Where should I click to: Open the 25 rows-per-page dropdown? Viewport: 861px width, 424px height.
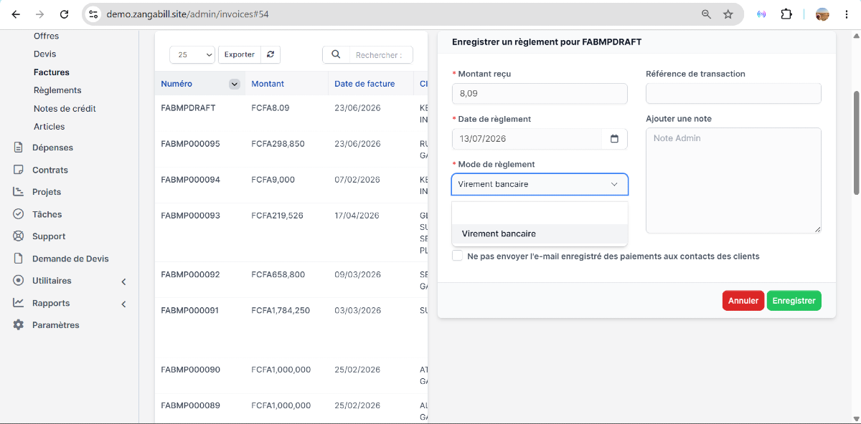192,54
